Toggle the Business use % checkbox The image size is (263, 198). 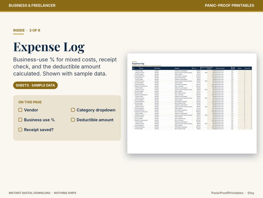click(x=20, y=120)
